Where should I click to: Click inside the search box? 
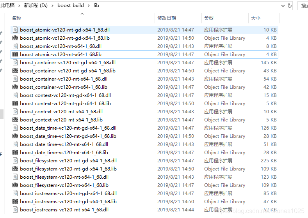coord(303,6)
